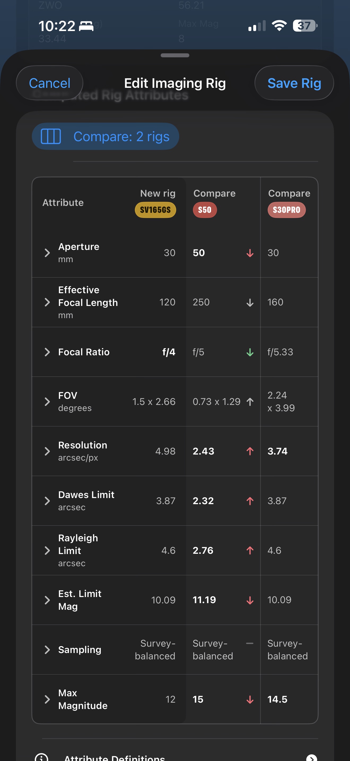
Task: Tap the up arrow in FOV row
Action: [x=250, y=402]
